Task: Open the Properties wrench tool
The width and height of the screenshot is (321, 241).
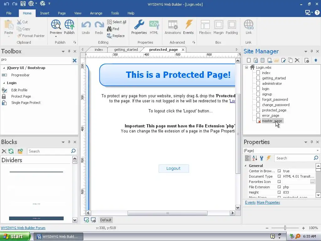Action: coord(139,24)
